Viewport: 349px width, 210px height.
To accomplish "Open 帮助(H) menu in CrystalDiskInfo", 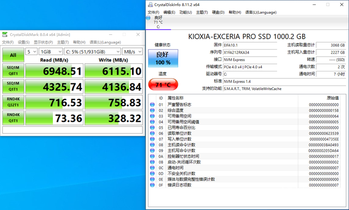I will (235, 12).
